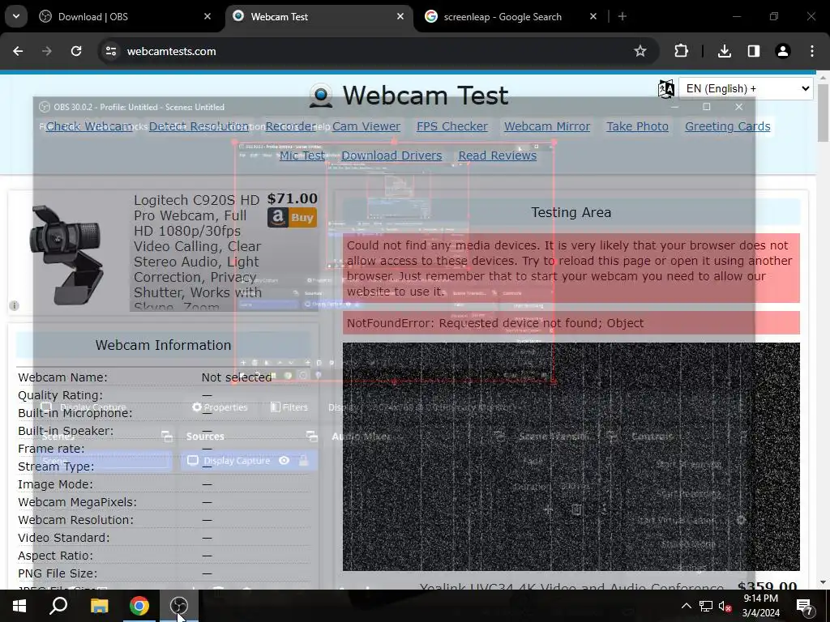Open the Chrome Extensions menu
830x622 pixels.
[681, 51]
